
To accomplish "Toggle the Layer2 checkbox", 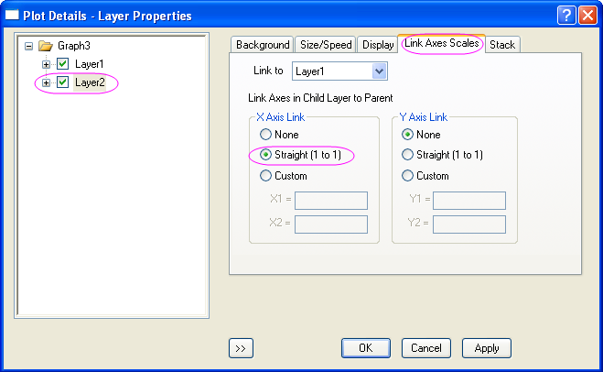I will (x=63, y=83).
